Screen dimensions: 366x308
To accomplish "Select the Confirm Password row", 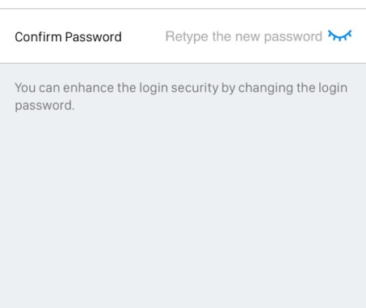I will 183,36.
